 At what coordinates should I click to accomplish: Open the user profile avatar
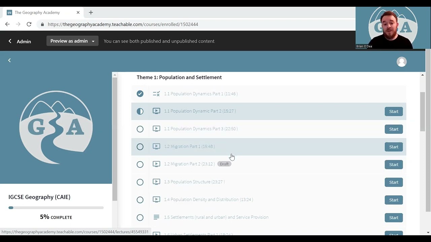point(401,62)
